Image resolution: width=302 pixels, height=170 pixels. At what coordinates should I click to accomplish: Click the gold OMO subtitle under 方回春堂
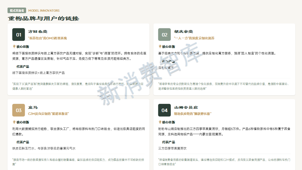48,38
